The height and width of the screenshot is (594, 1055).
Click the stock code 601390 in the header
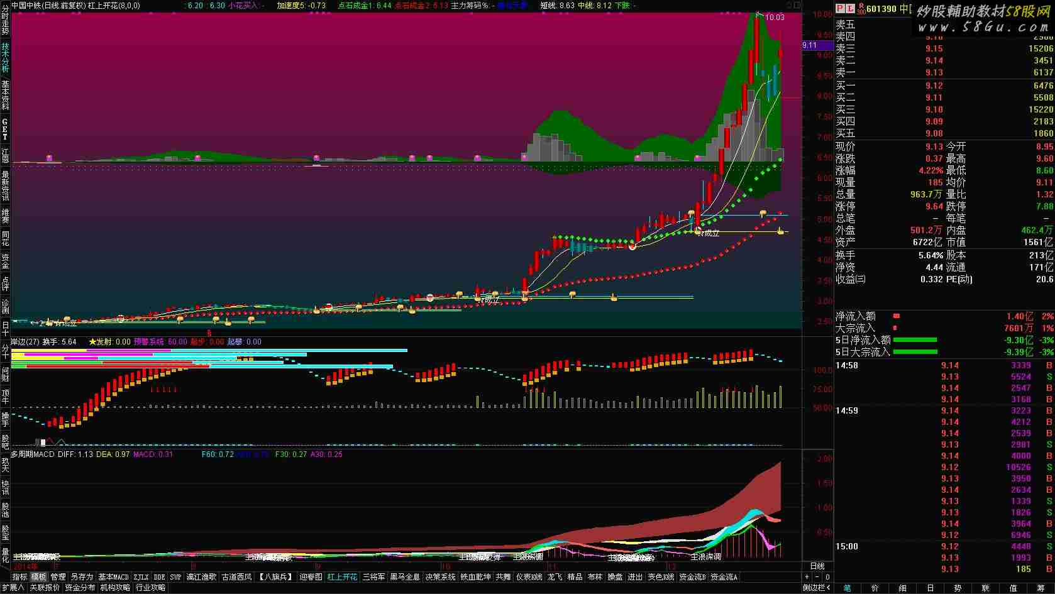tap(883, 8)
